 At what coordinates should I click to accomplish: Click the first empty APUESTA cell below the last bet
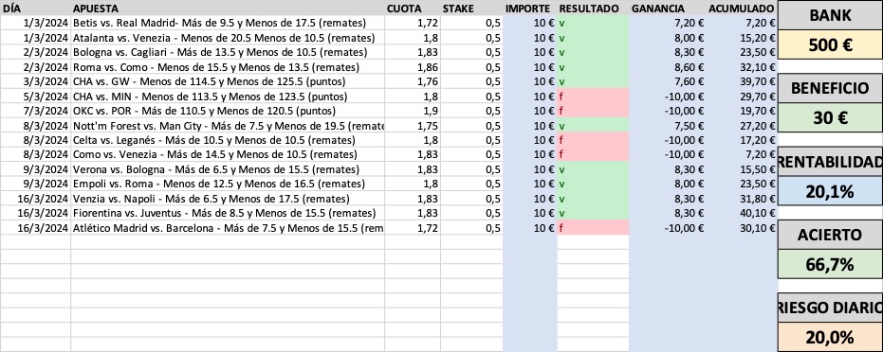click(x=228, y=242)
